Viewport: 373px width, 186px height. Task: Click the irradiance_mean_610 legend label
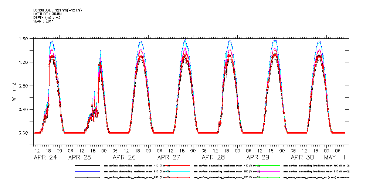tap(316, 171)
